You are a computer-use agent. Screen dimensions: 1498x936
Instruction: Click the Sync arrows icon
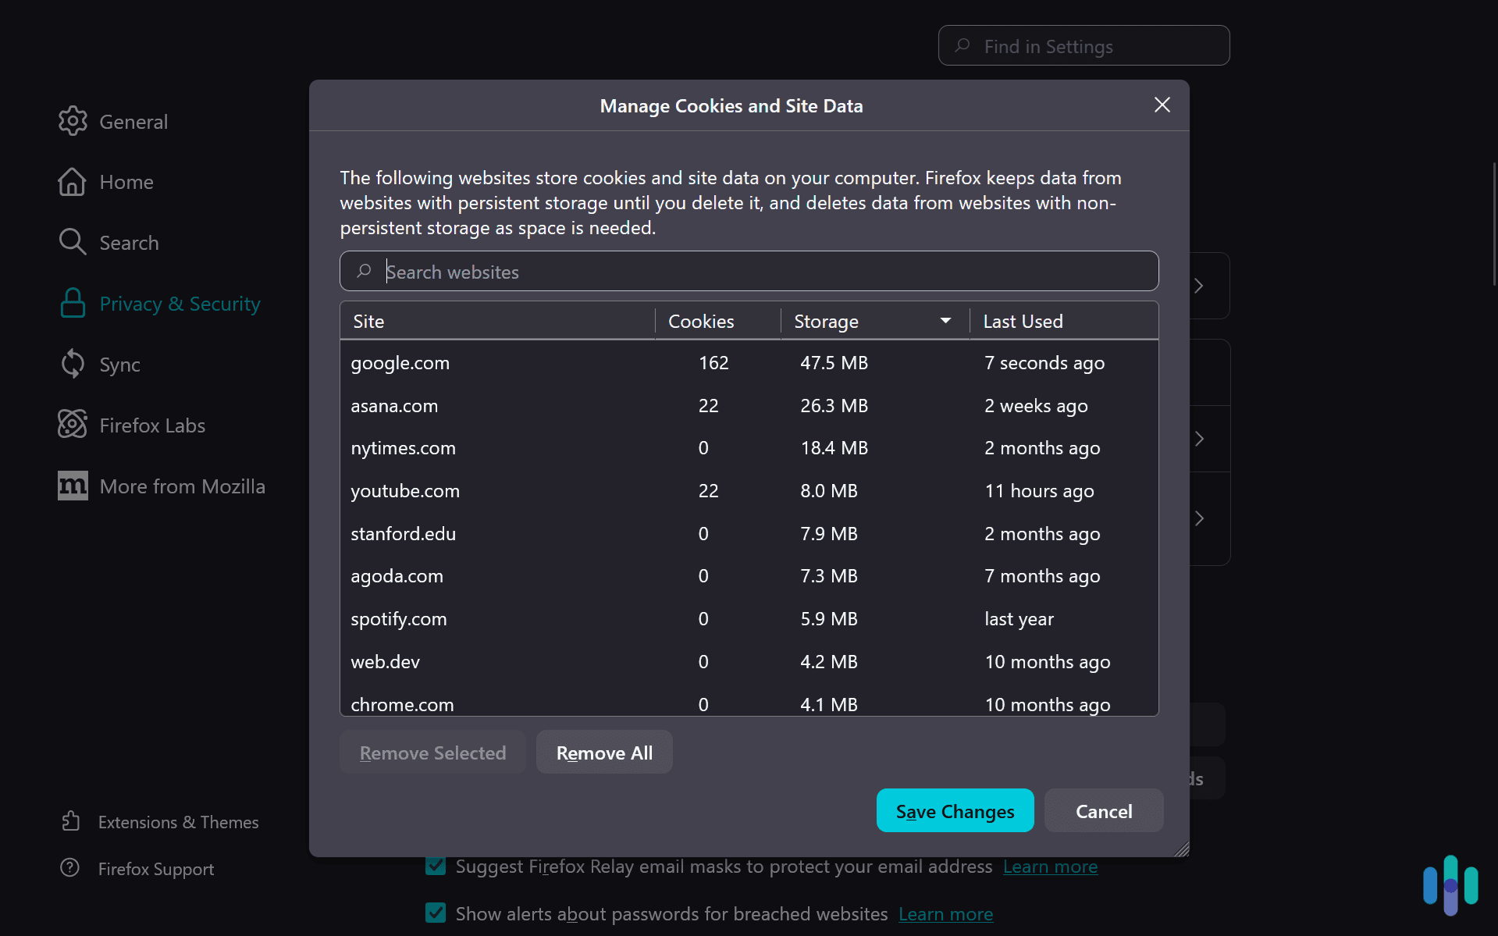73,364
